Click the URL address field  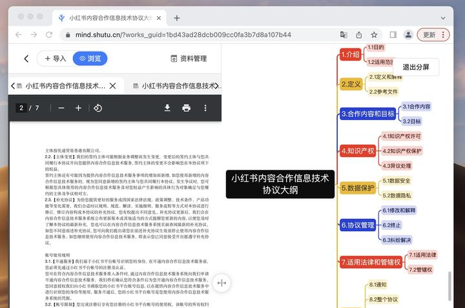pyautogui.click(x=183, y=35)
